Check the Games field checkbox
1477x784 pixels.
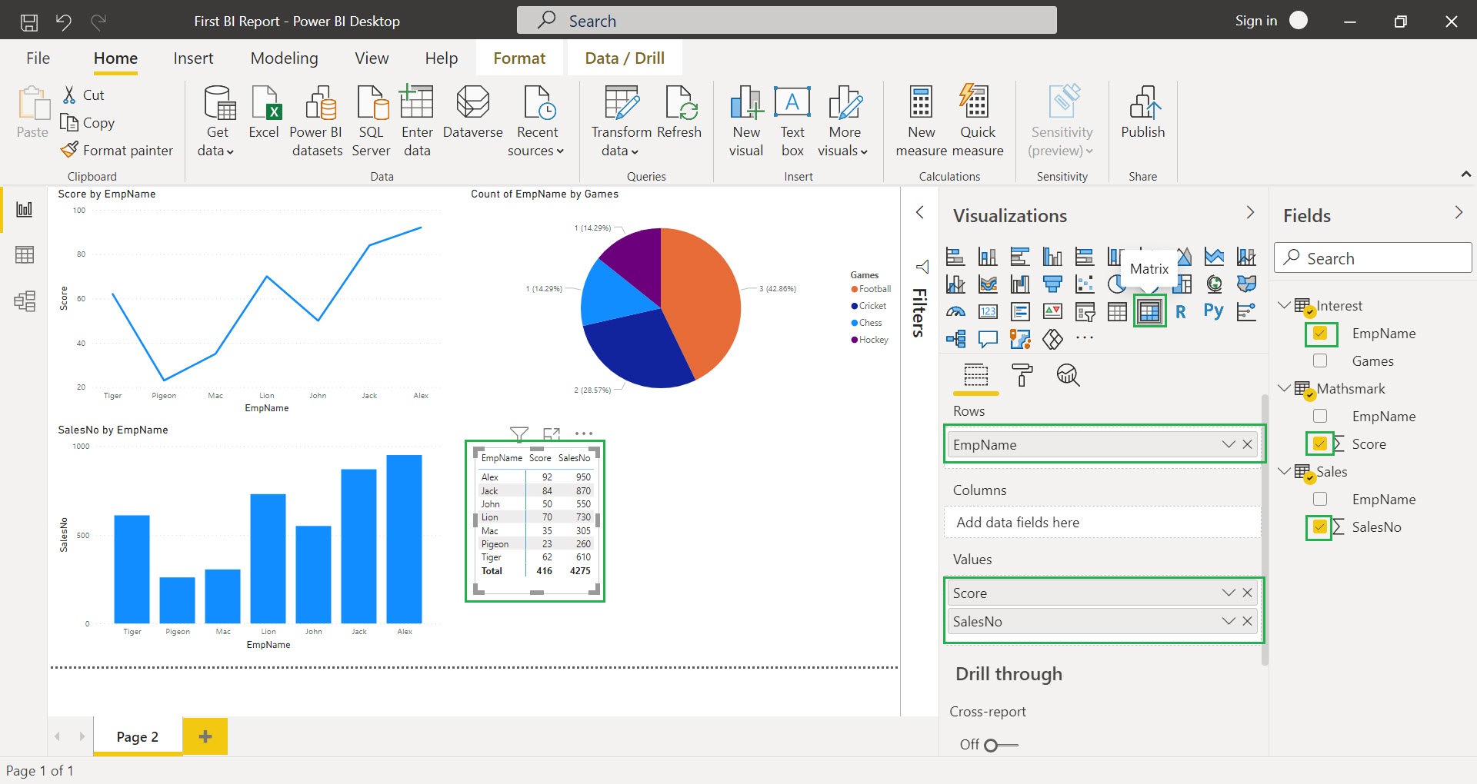pos(1320,361)
